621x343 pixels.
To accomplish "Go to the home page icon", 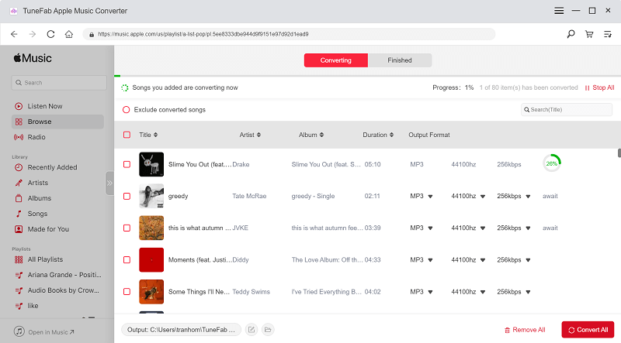I will click(69, 34).
